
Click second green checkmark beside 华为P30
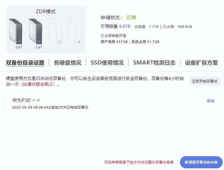pos(38,100)
